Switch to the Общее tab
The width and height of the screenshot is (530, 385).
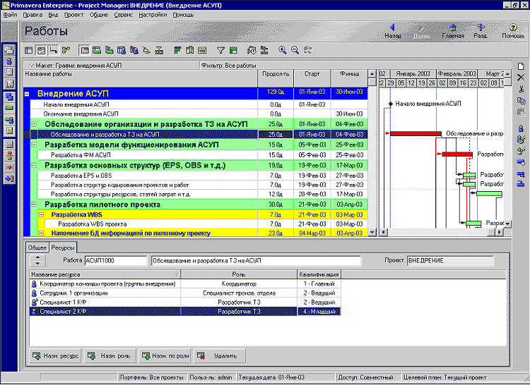[x=37, y=248]
